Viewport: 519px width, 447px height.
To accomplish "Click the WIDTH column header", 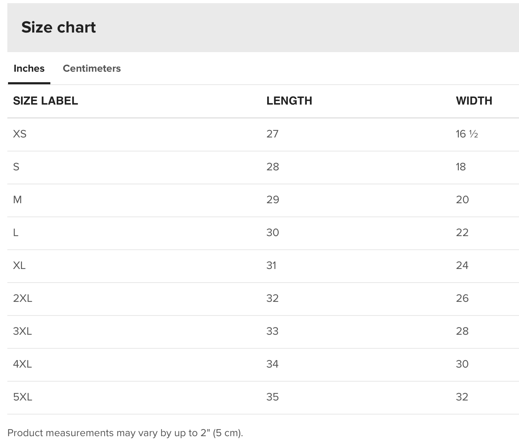I will (x=474, y=101).
